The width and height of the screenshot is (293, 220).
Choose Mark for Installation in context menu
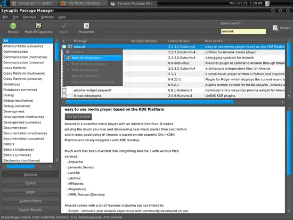tap(93, 58)
